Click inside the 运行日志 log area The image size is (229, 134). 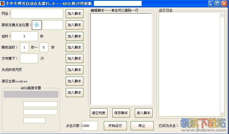coord(189,64)
